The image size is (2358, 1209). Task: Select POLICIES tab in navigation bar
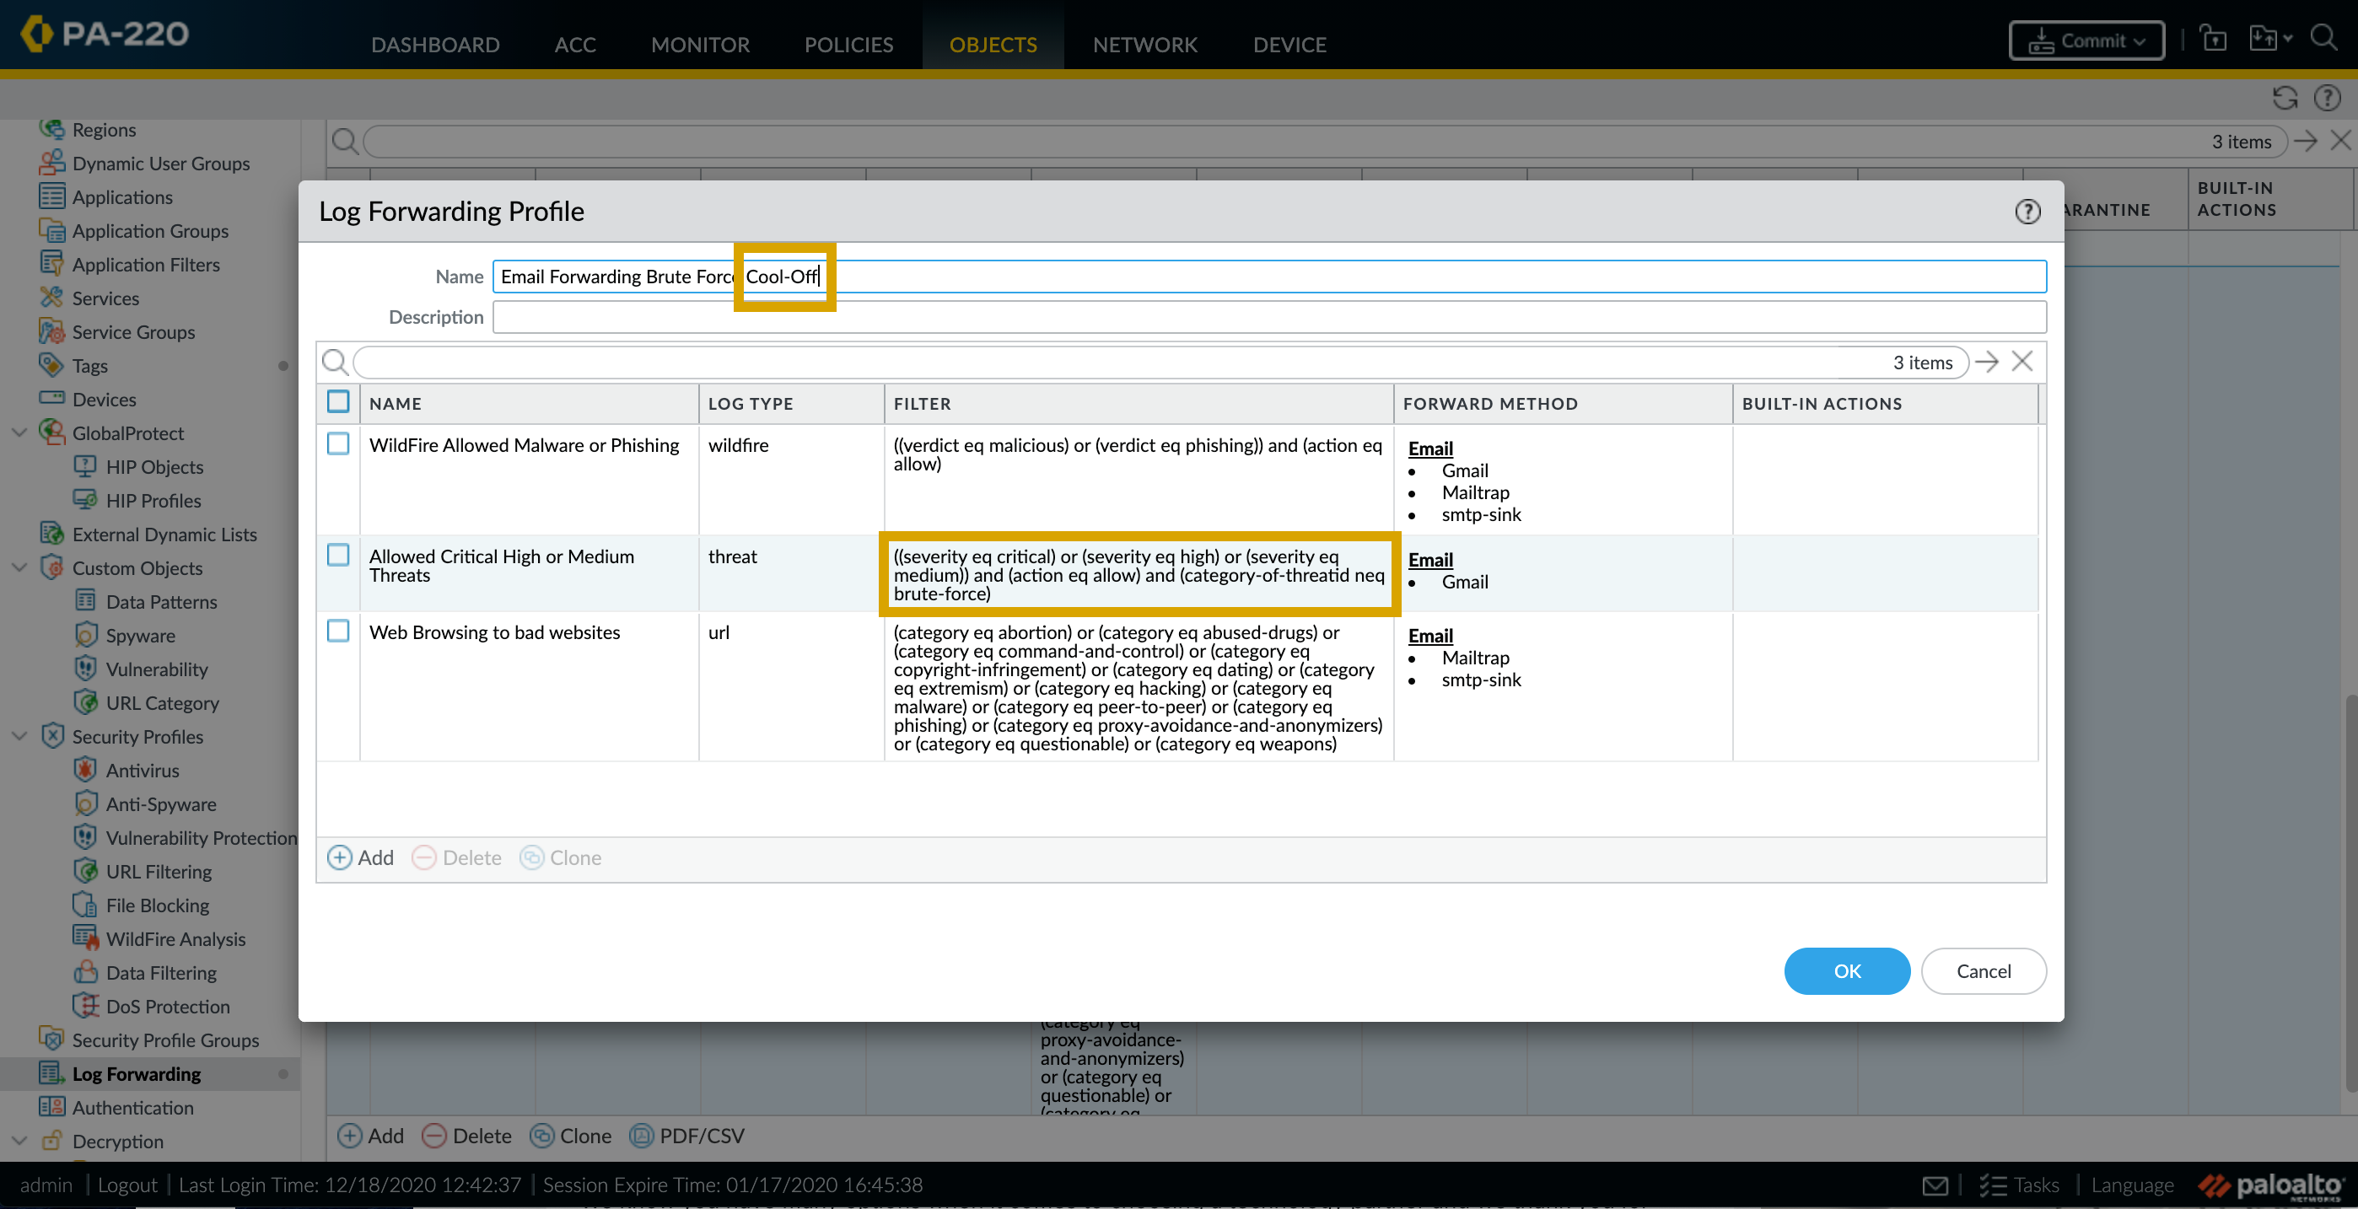[x=848, y=45]
